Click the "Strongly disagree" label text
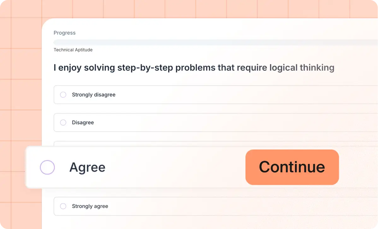378x229 pixels. [x=94, y=95]
